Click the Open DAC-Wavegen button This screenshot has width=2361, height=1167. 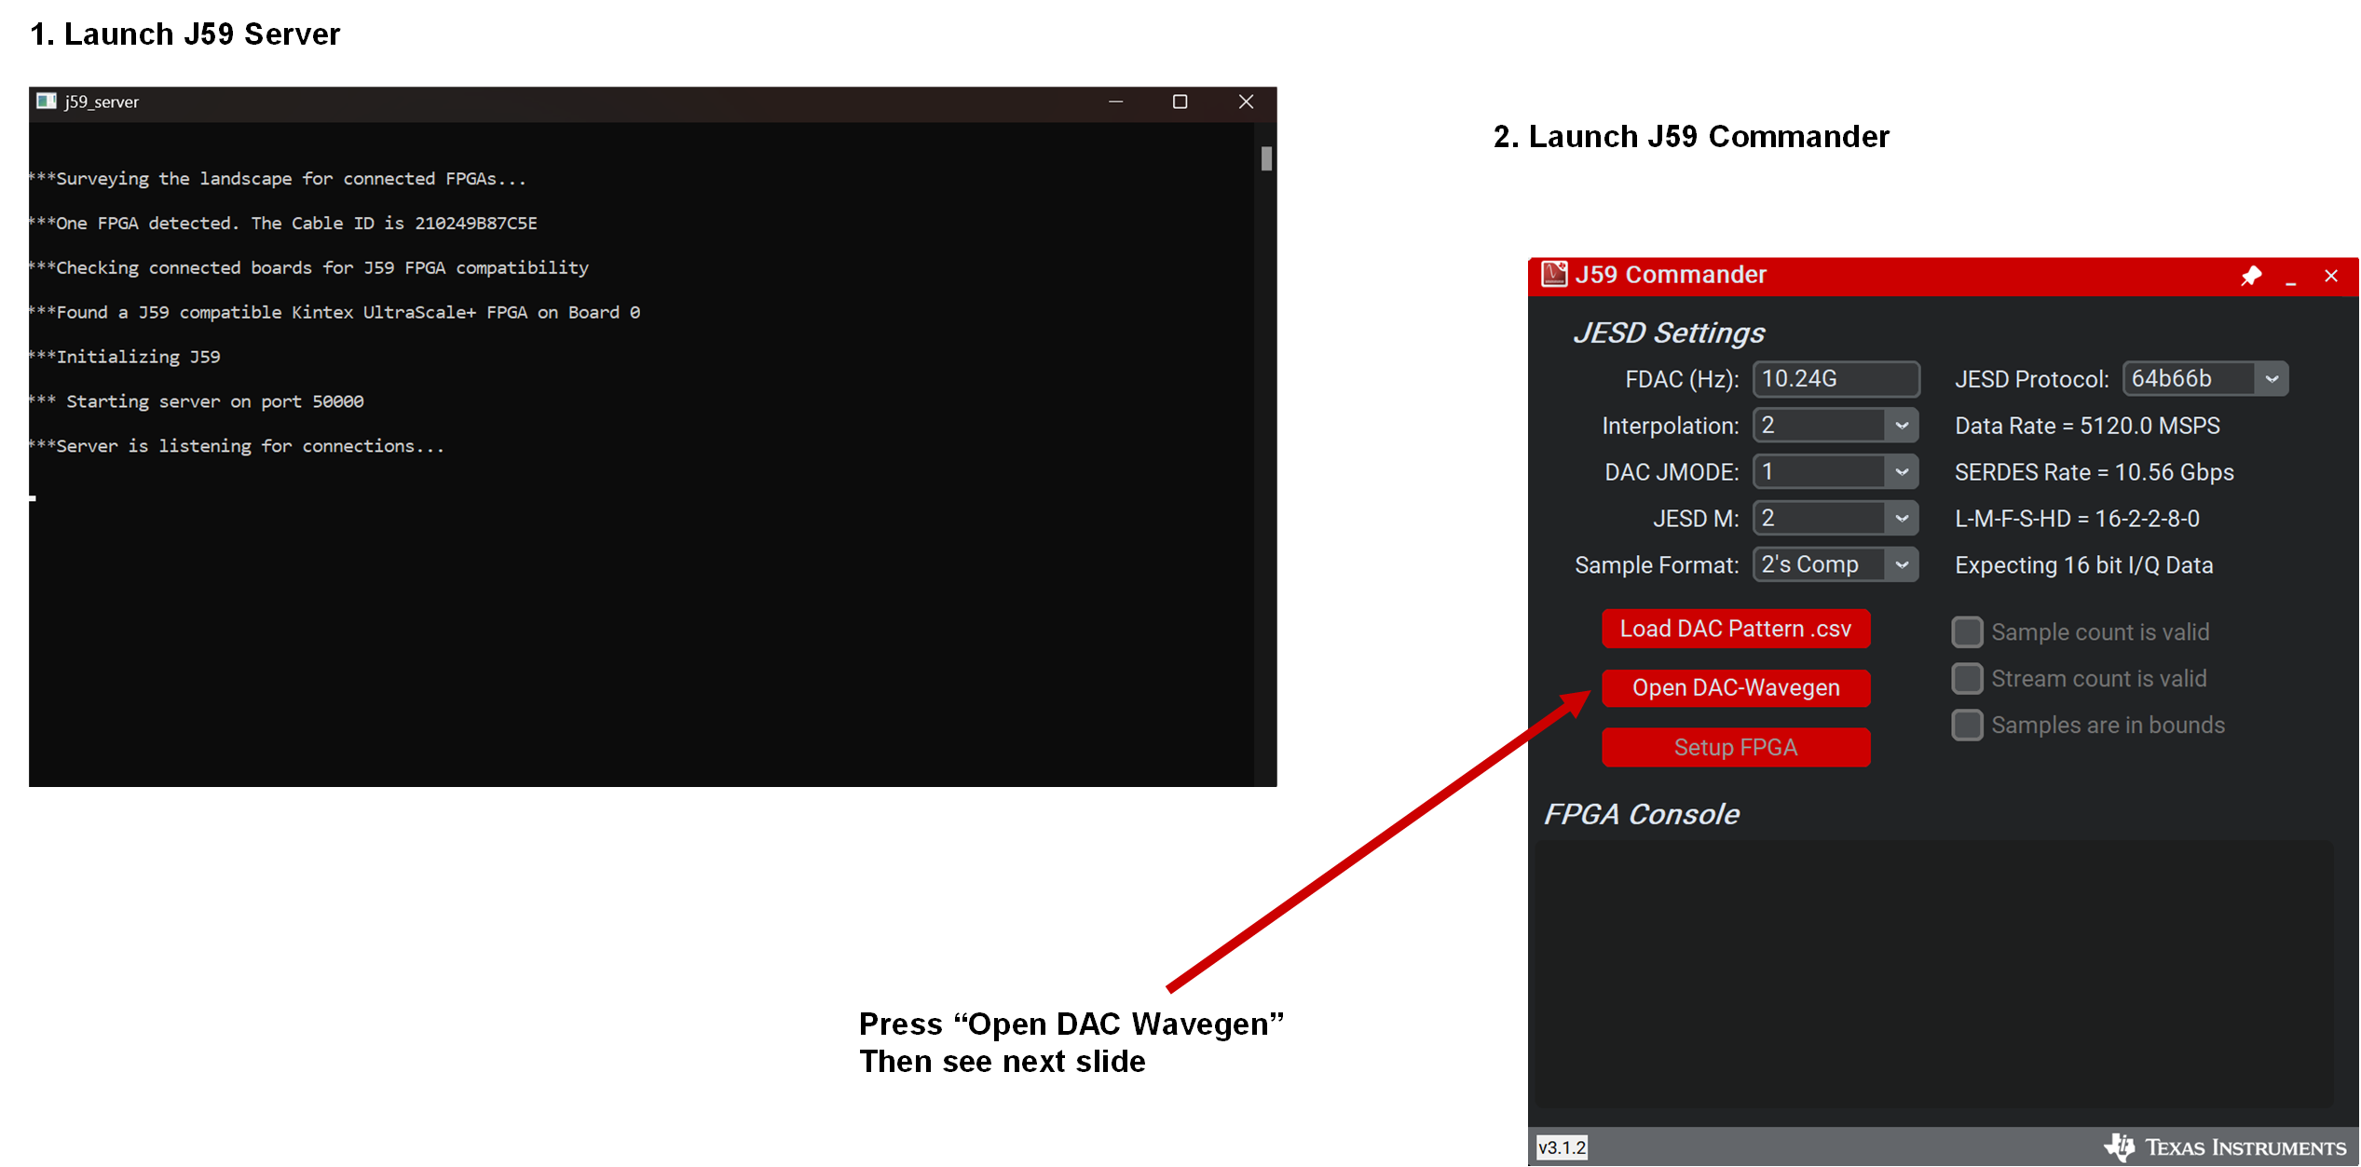point(1736,687)
